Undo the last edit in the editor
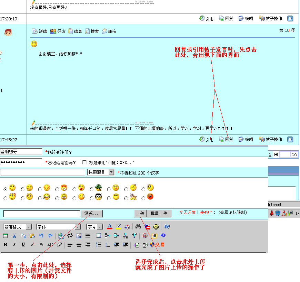 click(41, 236)
